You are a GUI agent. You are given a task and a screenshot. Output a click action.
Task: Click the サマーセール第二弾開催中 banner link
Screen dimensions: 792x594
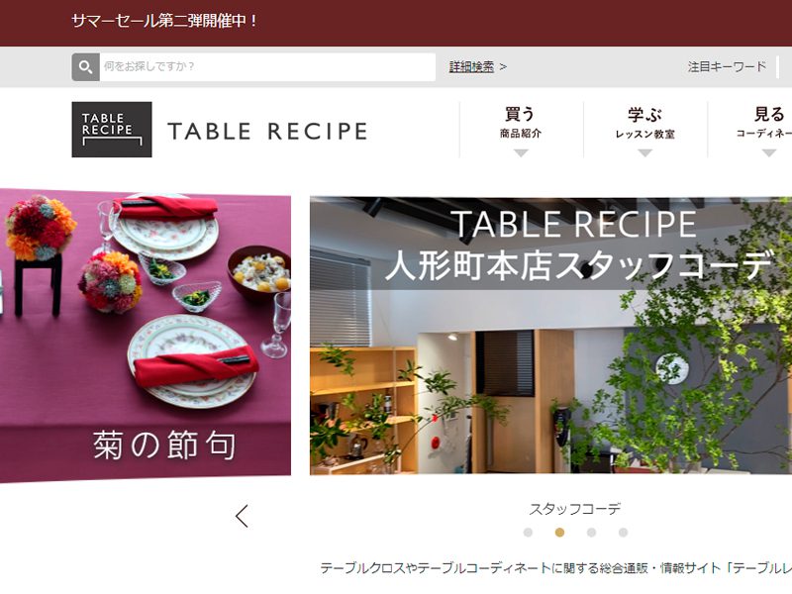coord(165,21)
